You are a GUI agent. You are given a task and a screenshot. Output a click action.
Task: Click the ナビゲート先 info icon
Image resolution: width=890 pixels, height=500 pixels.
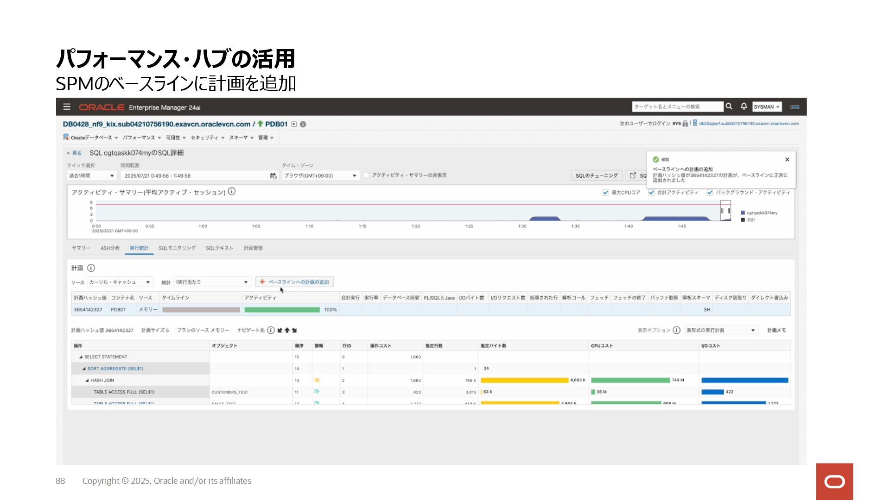[x=271, y=330]
